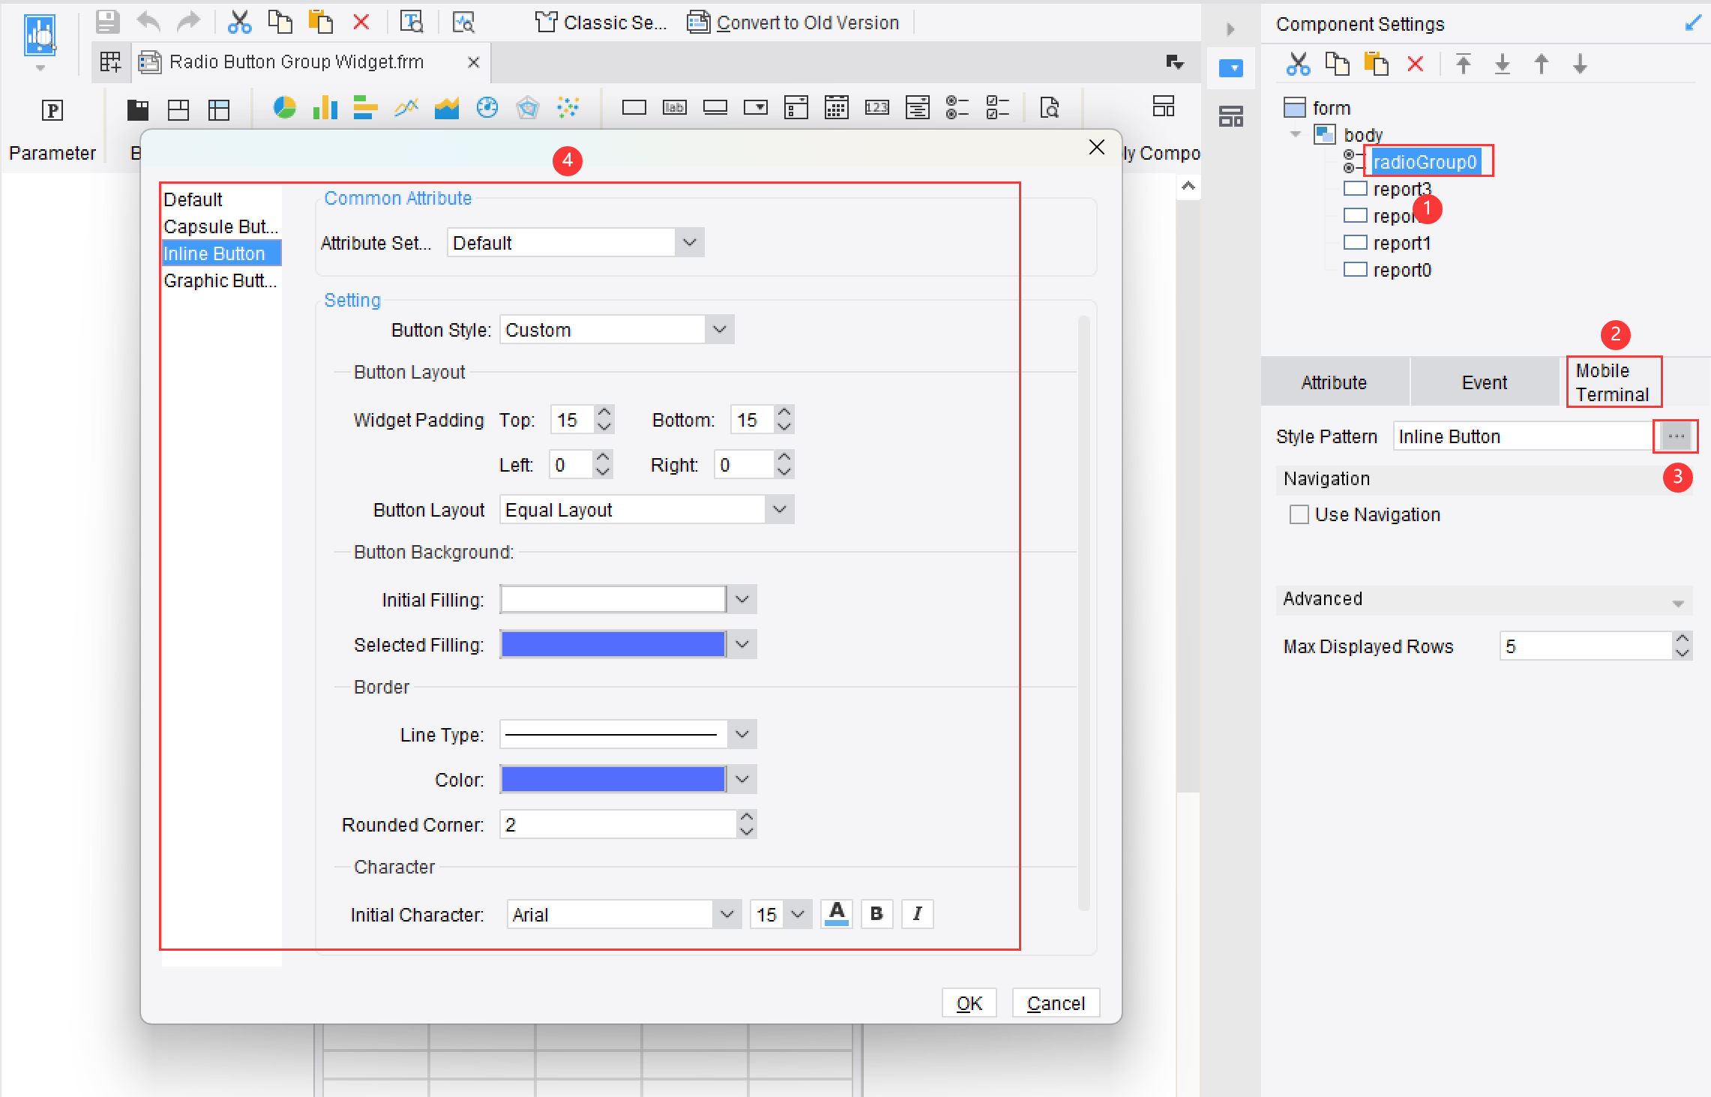Switch to the Event tab

(1485, 382)
